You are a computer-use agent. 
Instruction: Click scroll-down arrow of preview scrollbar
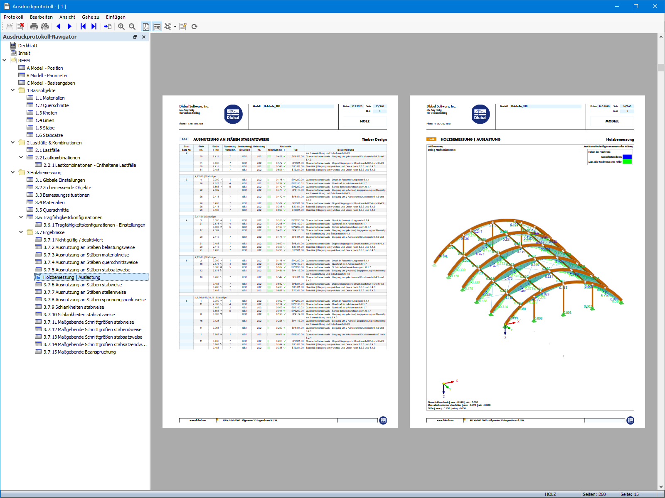tap(661, 487)
